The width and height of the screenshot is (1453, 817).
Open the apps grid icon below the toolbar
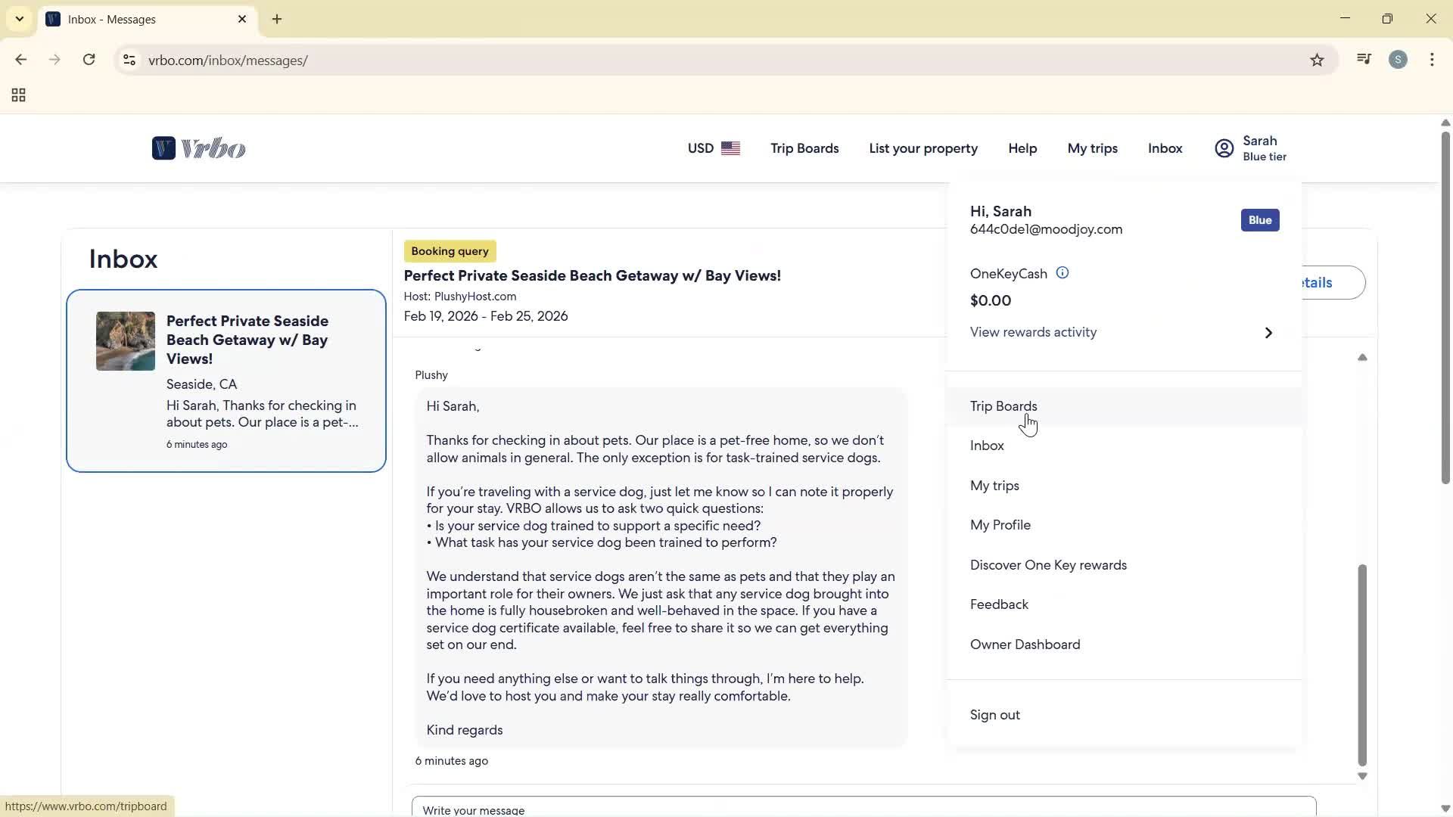[17, 95]
